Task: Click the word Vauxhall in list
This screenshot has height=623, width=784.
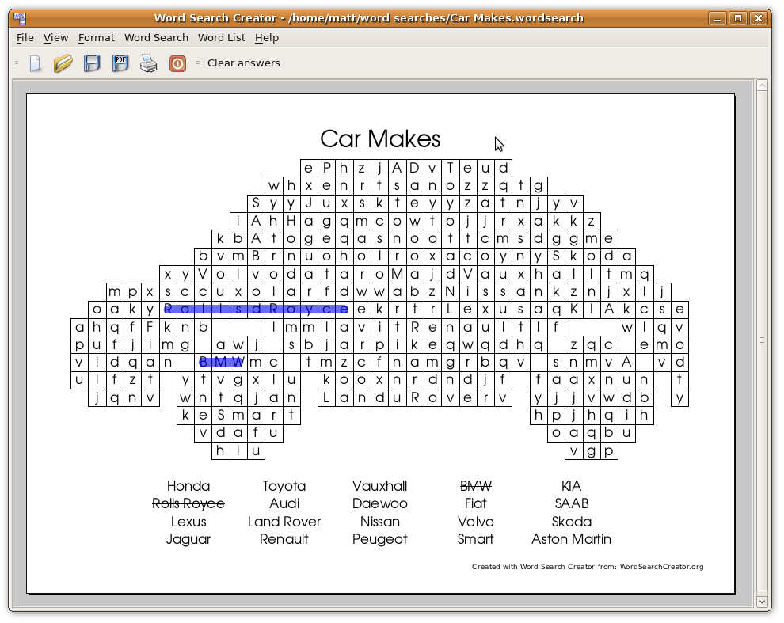Action: 380,486
